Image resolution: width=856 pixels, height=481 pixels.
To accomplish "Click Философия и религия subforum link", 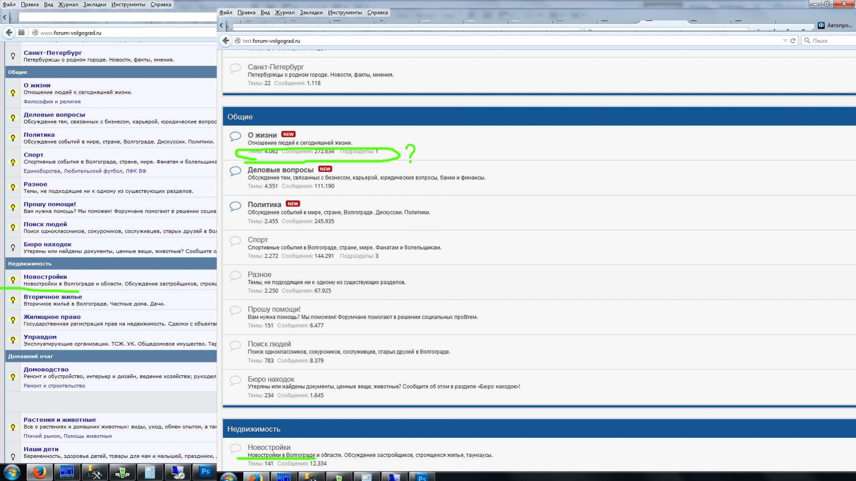I will coord(52,102).
